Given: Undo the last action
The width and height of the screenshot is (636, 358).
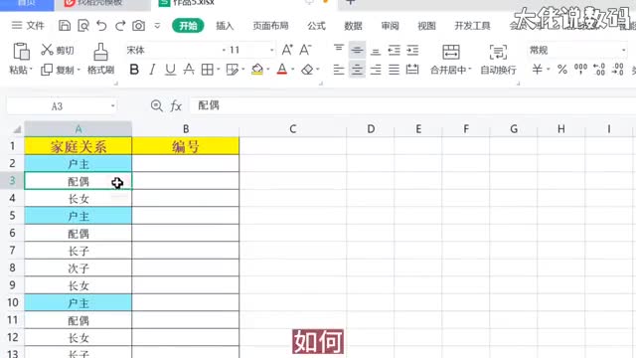Looking at the screenshot, I should pyautogui.click(x=101, y=26).
